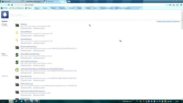Open the Поиск в Интернете bookmark
The width and height of the screenshot is (183, 103).
tap(17, 8)
